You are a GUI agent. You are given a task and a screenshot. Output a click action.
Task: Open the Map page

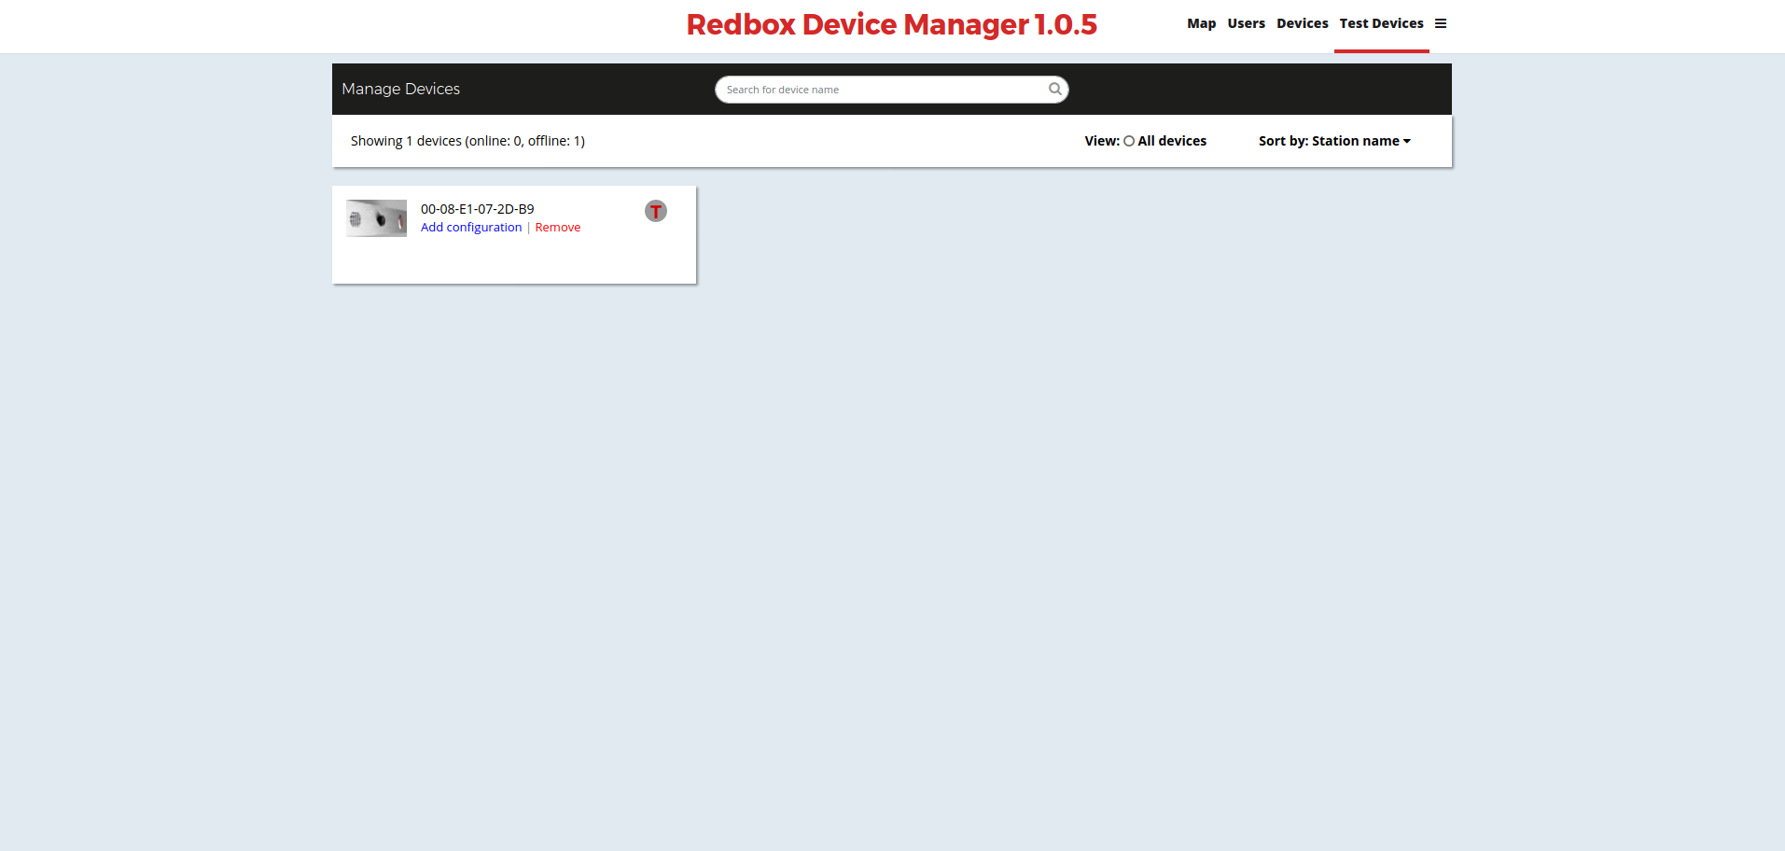[x=1201, y=23]
